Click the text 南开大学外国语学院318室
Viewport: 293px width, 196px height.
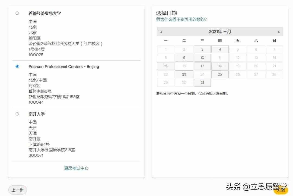(x=52, y=150)
